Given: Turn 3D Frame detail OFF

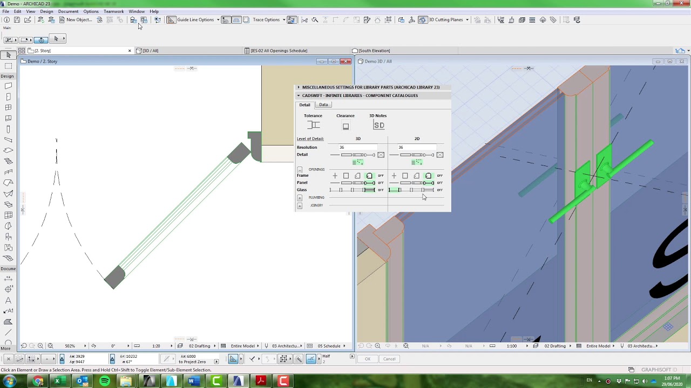Looking at the screenshot, I should click(381, 176).
